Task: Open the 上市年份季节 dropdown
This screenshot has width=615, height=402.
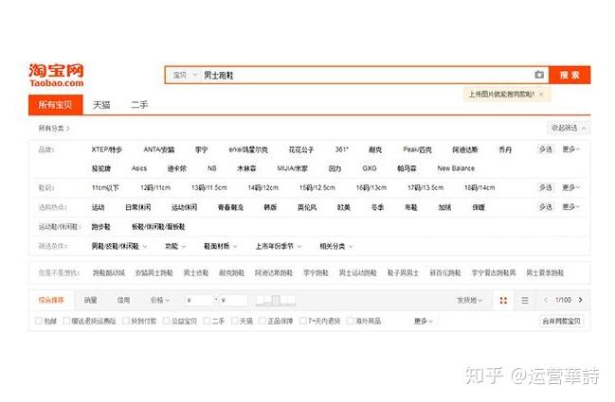Action: [279, 246]
